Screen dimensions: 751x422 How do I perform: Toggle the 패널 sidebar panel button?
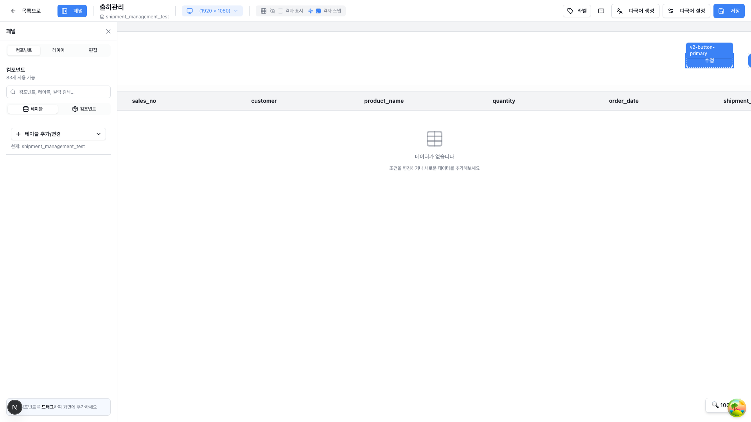click(72, 11)
